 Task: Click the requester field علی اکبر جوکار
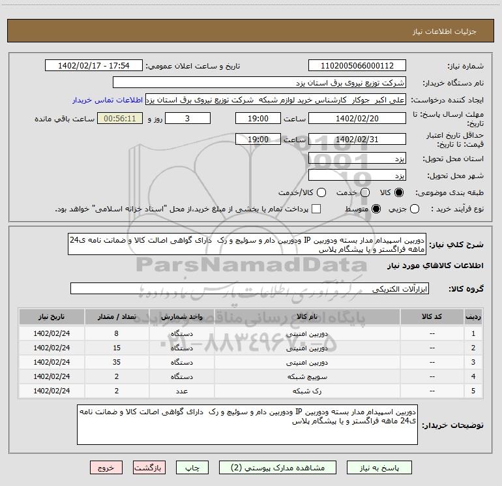276,100
